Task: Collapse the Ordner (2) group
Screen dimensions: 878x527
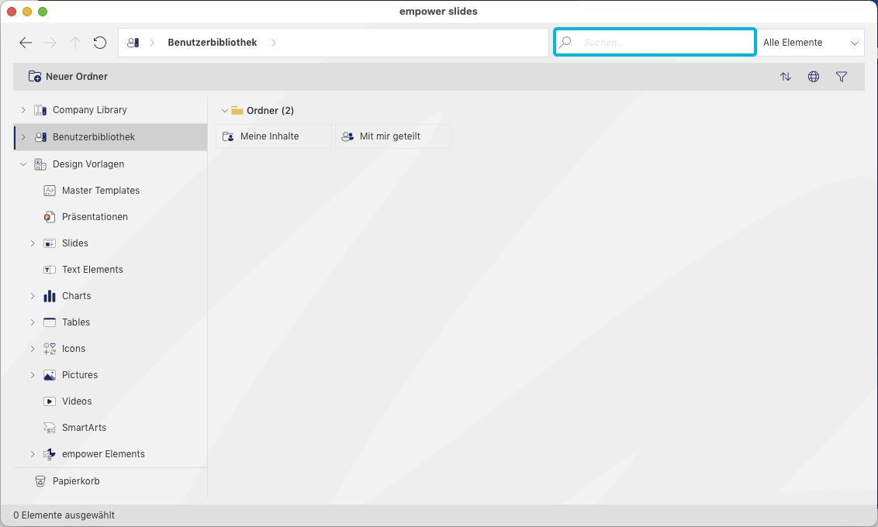Action: pyautogui.click(x=224, y=111)
